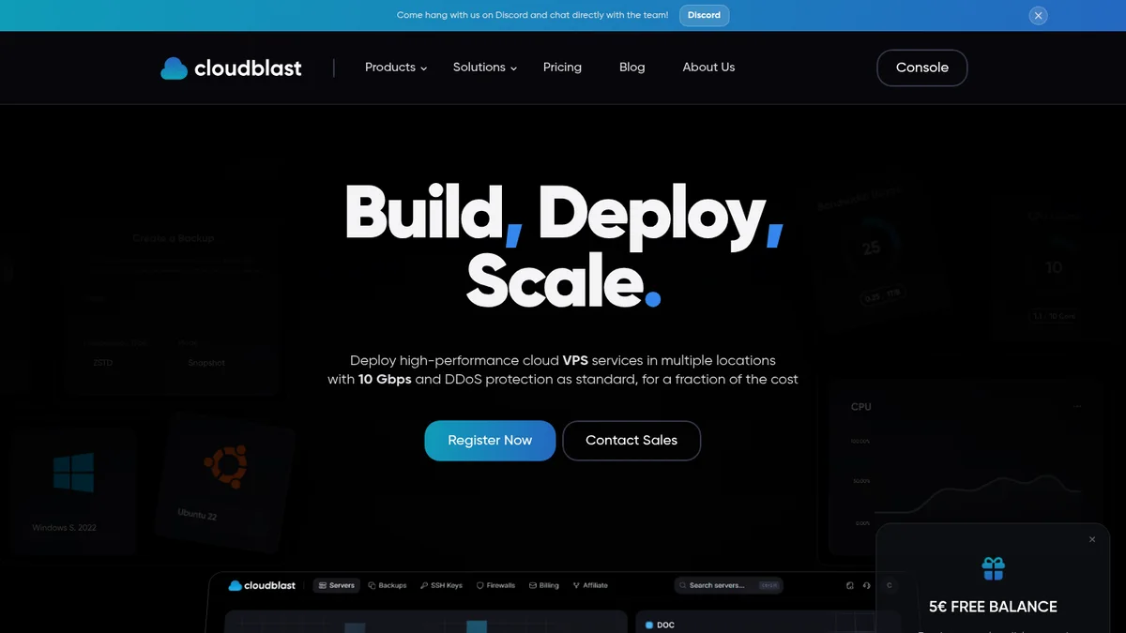Click the Ubuntu 22 logo tile

coord(225,482)
